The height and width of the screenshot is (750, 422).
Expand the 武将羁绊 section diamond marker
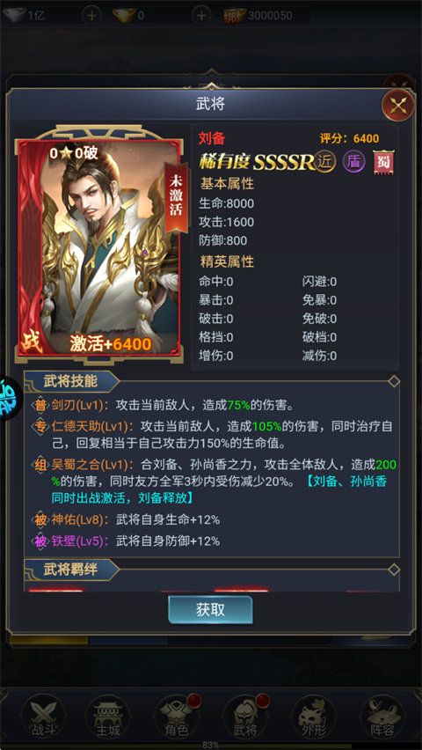(x=394, y=570)
